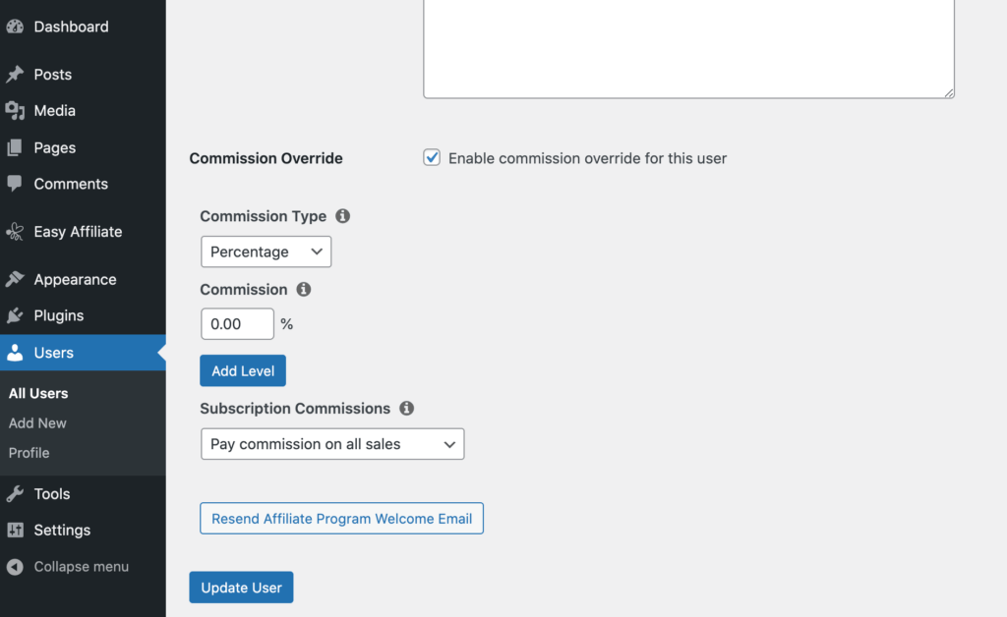Resend Affiliate Program Welcome Email

coord(341,518)
